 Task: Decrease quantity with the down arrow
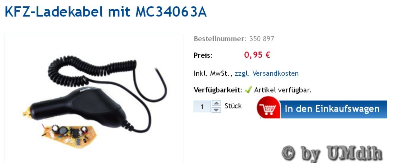[216, 110]
